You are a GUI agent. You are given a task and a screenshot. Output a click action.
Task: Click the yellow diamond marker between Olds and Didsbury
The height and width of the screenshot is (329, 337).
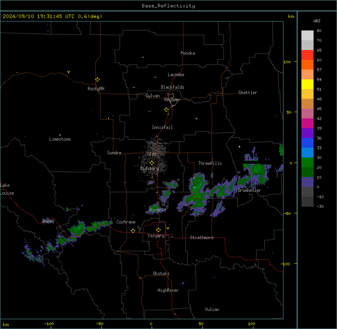tap(152, 163)
